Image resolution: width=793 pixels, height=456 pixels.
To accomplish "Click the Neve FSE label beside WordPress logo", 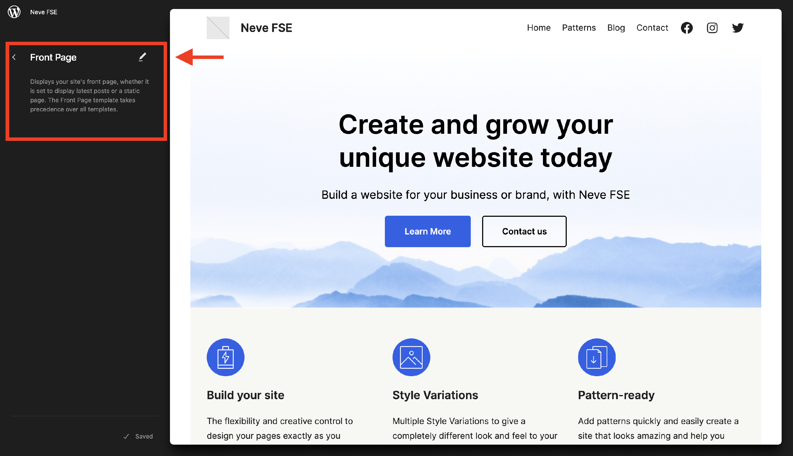I will coord(44,12).
